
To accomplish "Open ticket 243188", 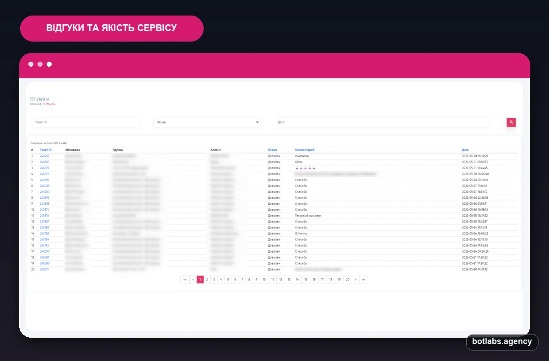I will click(44, 233).
